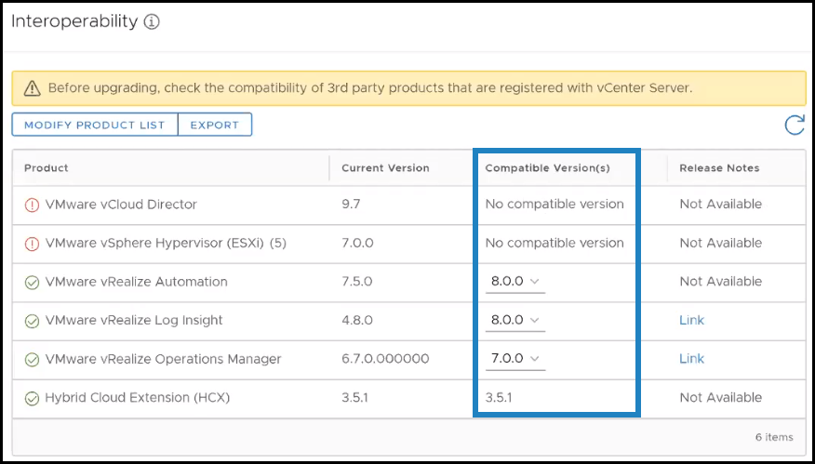
Task: Click 'Not Available' in vCloud Director row
Action: pos(720,205)
